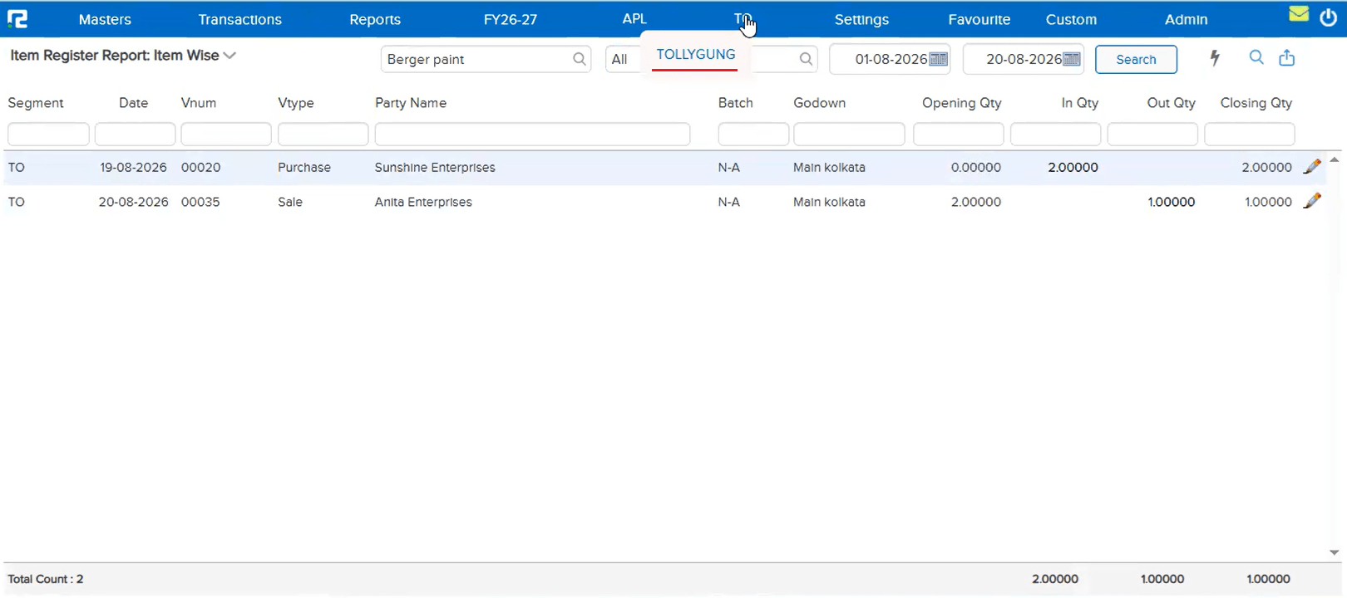Click the Godown column filter box
Viewport: 1347px width, 598px height.
pyautogui.click(x=849, y=134)
